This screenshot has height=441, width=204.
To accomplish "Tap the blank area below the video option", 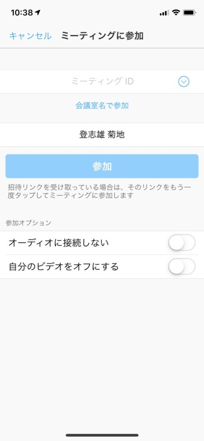I will (102, 354).
